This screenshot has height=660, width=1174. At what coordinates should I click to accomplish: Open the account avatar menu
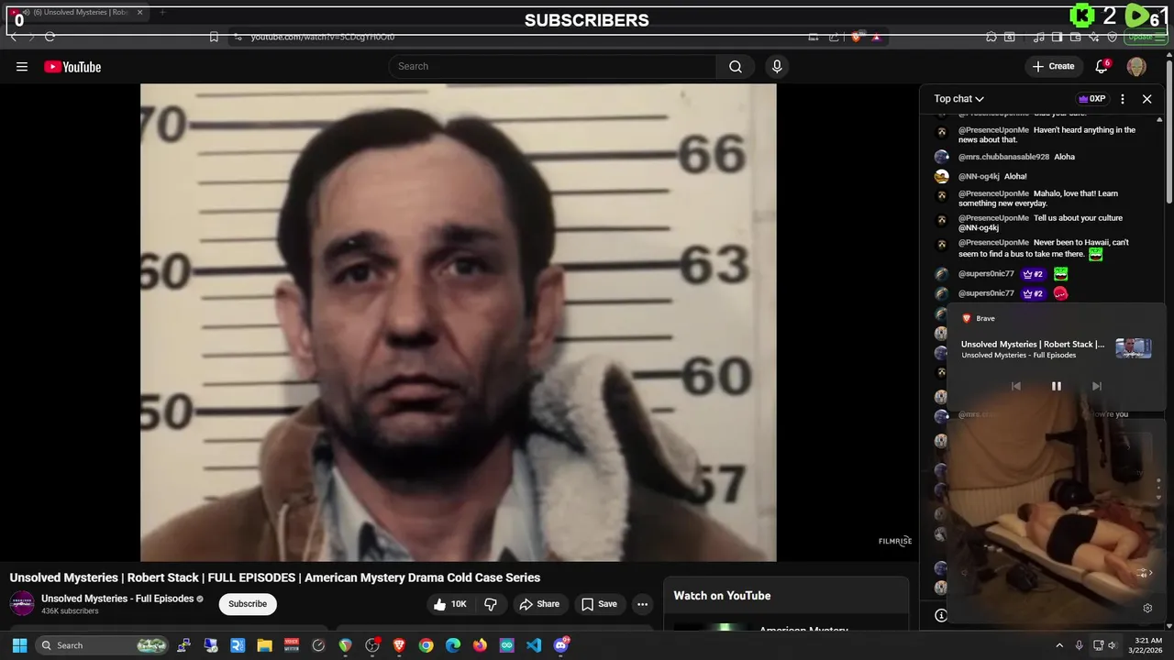(1136, 66)
